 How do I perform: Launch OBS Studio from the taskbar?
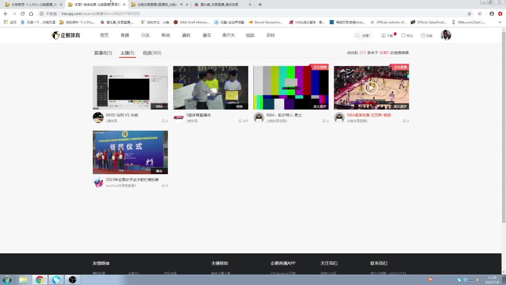pos(72,280)
